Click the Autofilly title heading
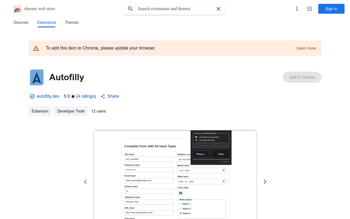 pyautogui.click(x=67, y=77)
